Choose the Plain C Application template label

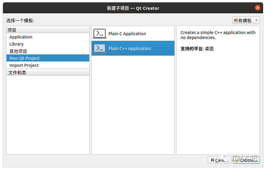[x=127, y=34]
